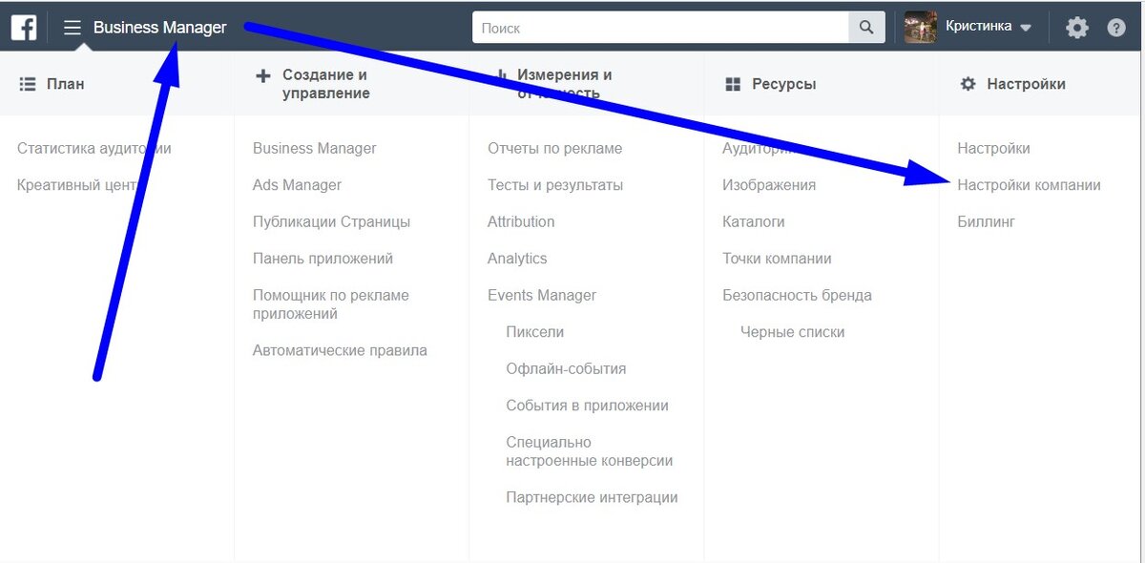
Task: Select the План section heading
Action: coord(65,84)
